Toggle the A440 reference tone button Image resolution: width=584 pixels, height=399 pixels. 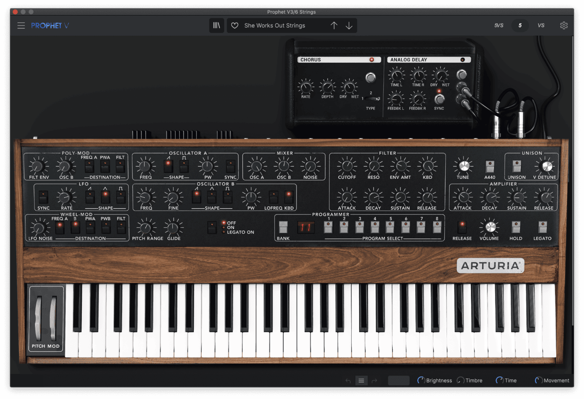(x=490, y=166)
